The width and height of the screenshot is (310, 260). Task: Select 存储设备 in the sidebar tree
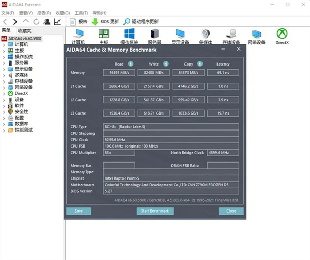pos(23,81)
